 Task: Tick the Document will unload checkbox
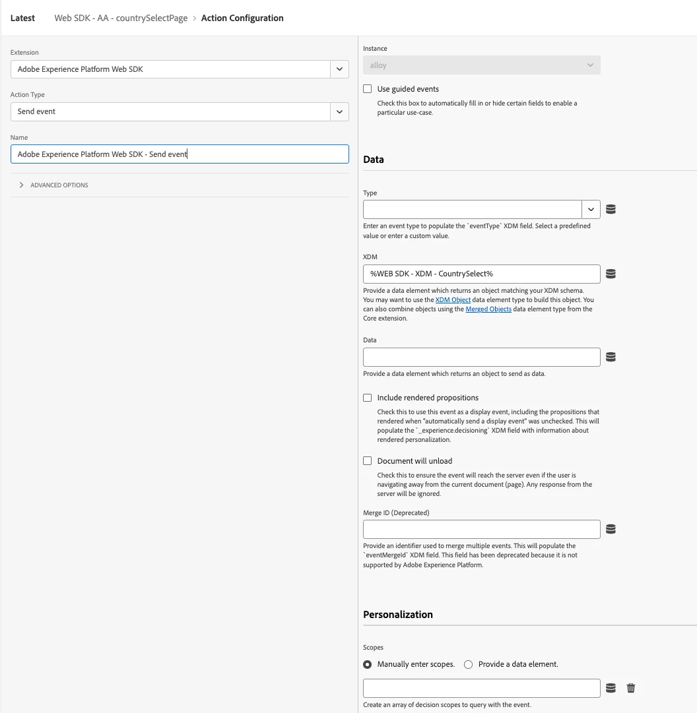(367, 460)
